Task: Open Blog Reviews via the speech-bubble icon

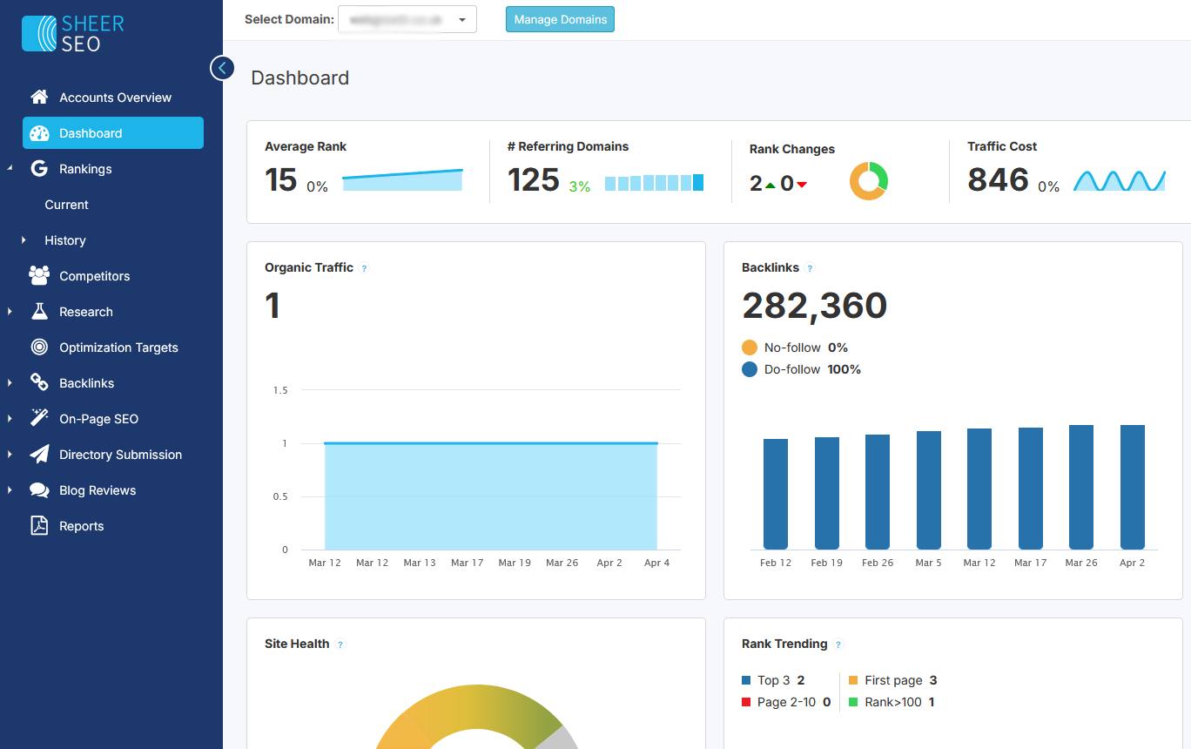Action: pyautogui.click(x=38, y=489)
